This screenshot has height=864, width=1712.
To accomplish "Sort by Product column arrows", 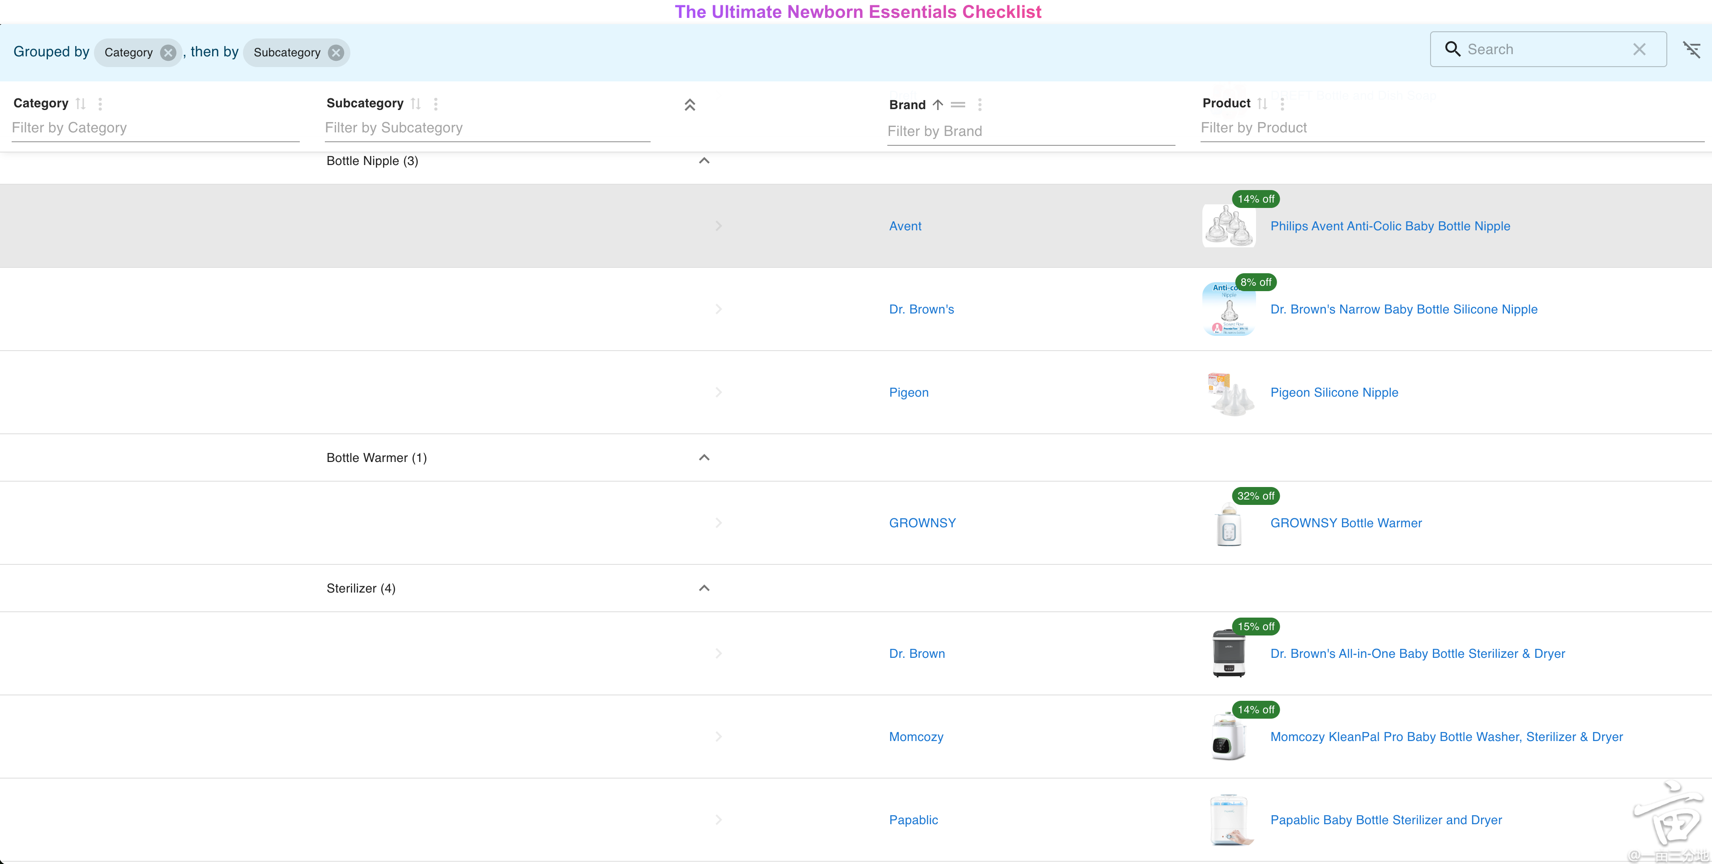I will (1263, 104).
